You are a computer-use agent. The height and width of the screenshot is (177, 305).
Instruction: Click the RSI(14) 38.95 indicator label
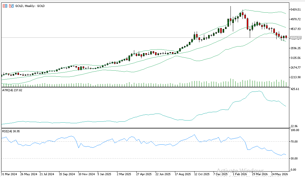pyautogui.click(x=11, y=131)
